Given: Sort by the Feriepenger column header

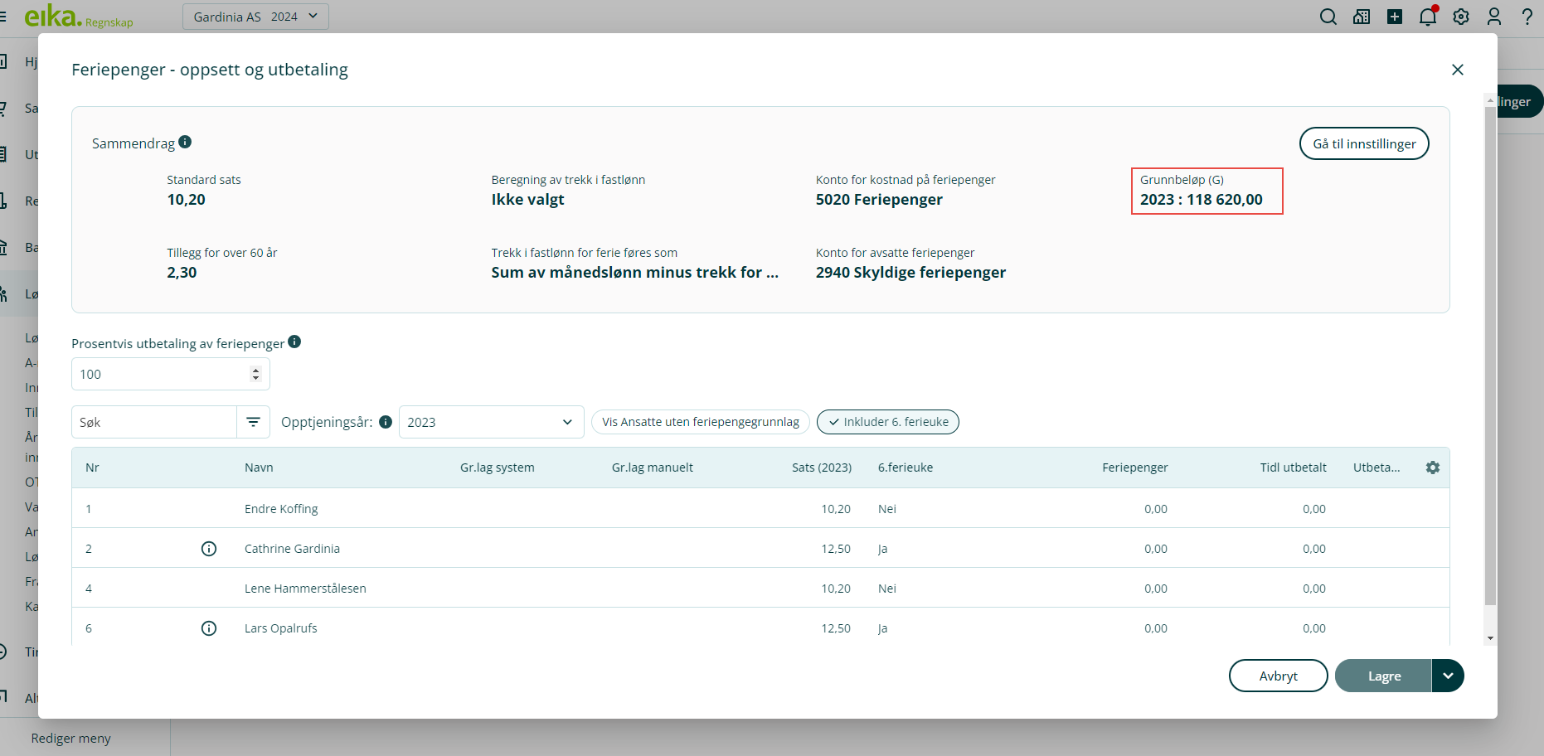Looking at the screenshot, I should tap(1134, 468).
